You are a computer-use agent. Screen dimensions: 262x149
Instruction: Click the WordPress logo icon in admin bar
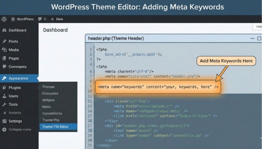[4, 19]
